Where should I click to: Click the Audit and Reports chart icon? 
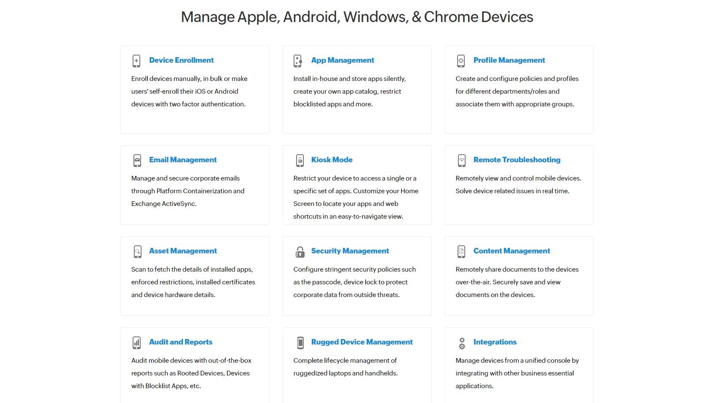pos(136,342)
